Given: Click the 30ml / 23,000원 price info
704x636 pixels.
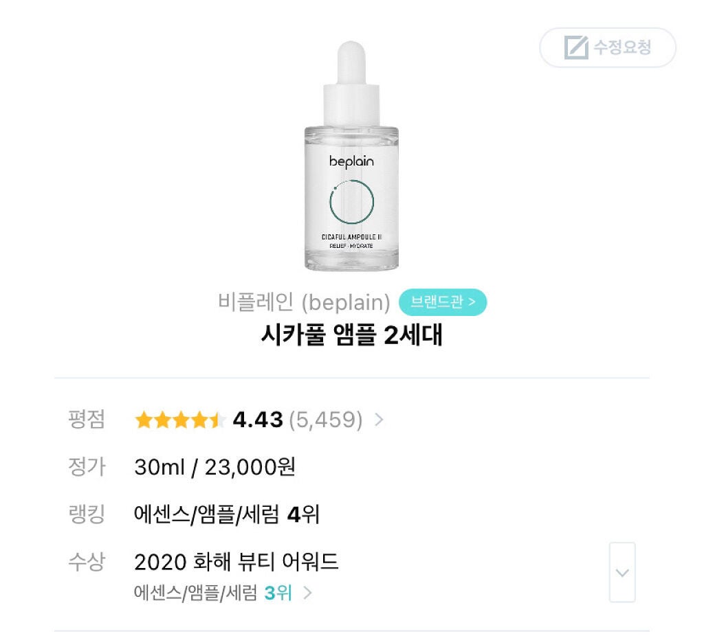Looking at the screenshot, I should pos(214,467).
